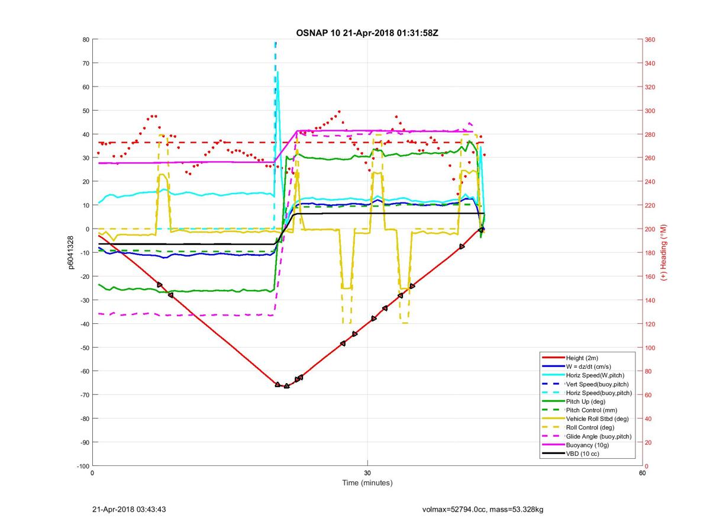
Task: Click legend entry "Roll Control (deg)"
Action: [590, 427]
